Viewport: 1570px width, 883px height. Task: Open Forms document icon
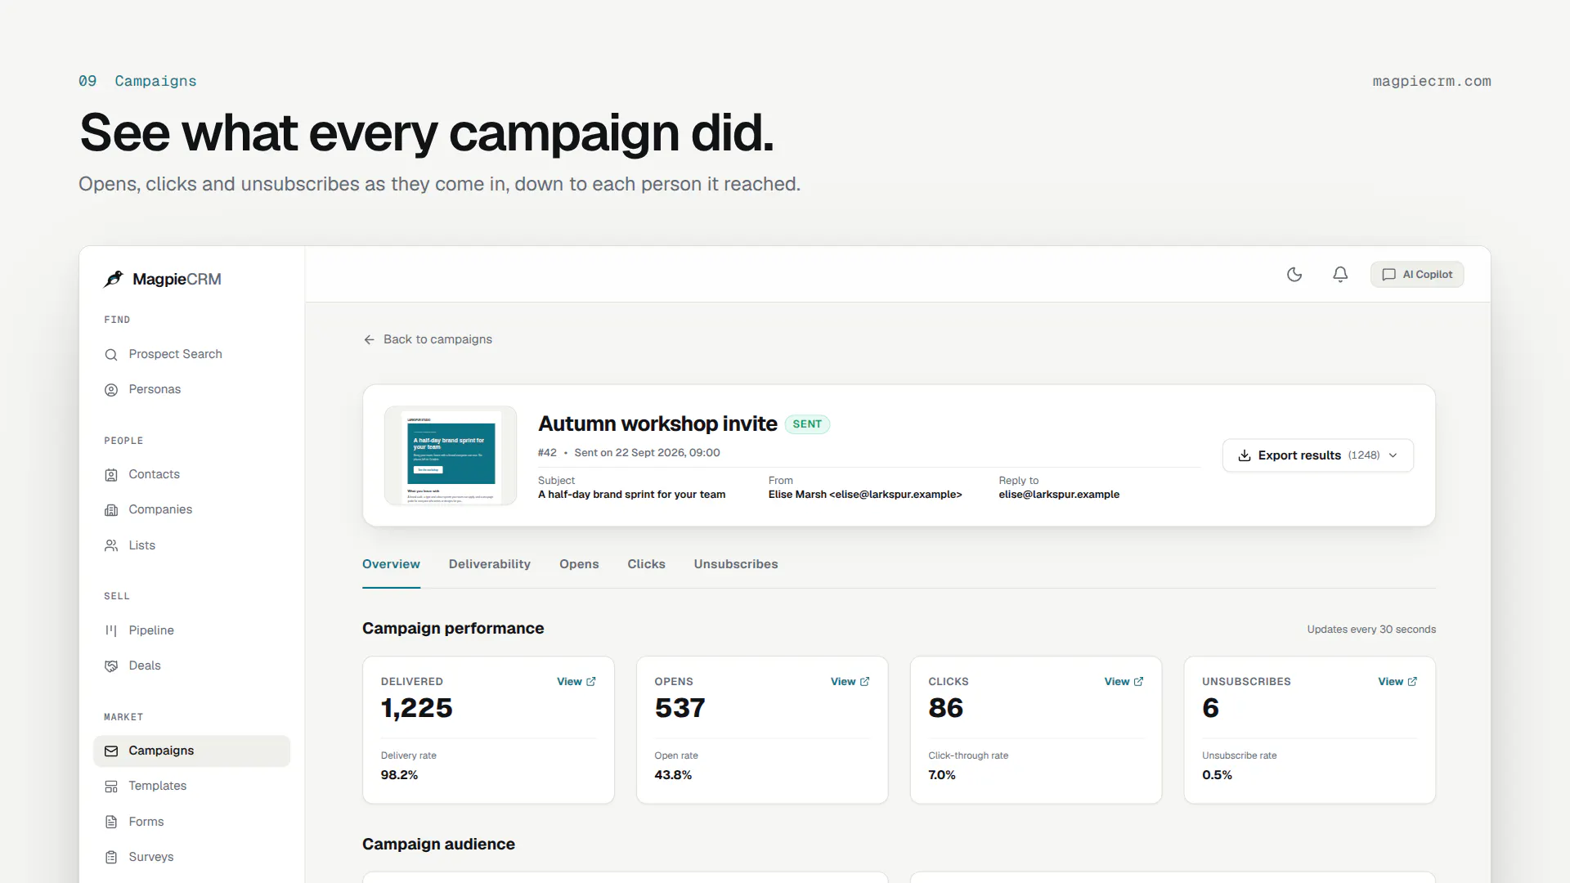click(x=111, y=822)
